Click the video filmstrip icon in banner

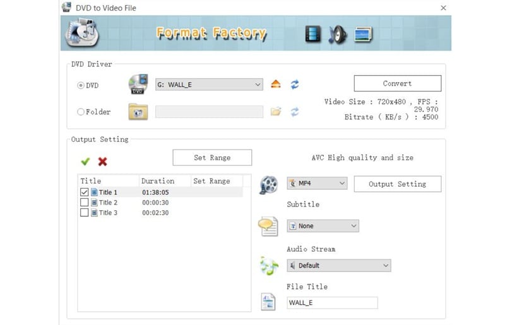313,34
